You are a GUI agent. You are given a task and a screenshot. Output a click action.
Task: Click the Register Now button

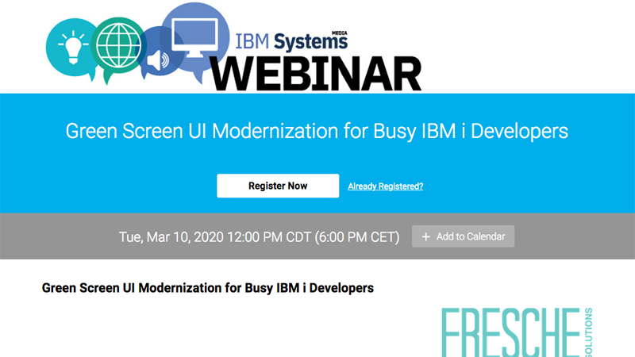pyautogui.click(x=278, y=186)
